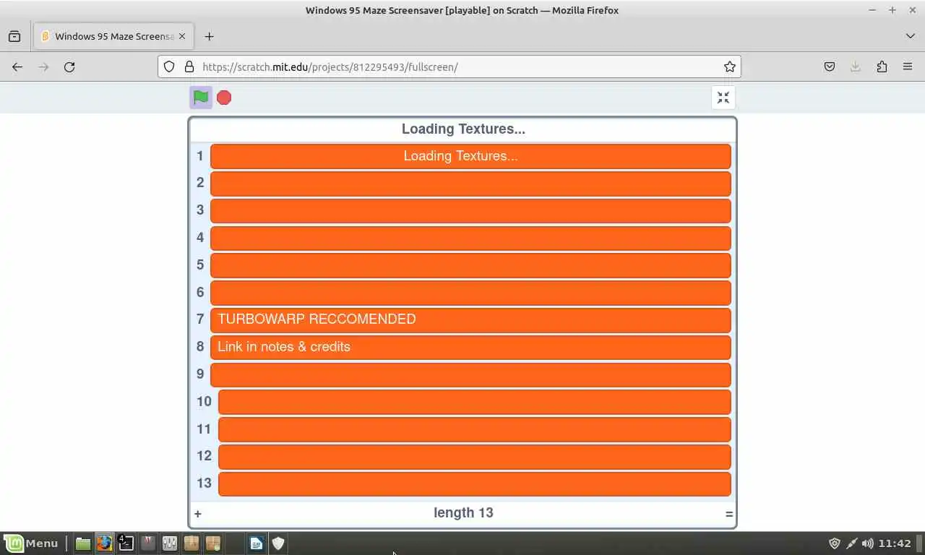925x555 pixels.
Task: Open the volume speaker tray icon
Action: pyautogui.click(x=867, y=543)
